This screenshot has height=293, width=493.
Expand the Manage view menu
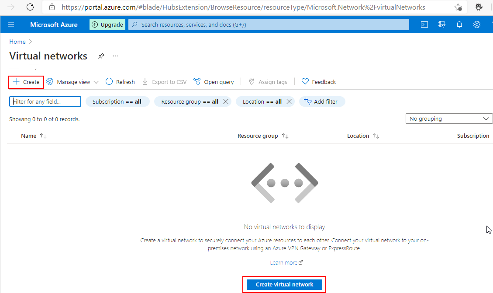click(73, 82)
